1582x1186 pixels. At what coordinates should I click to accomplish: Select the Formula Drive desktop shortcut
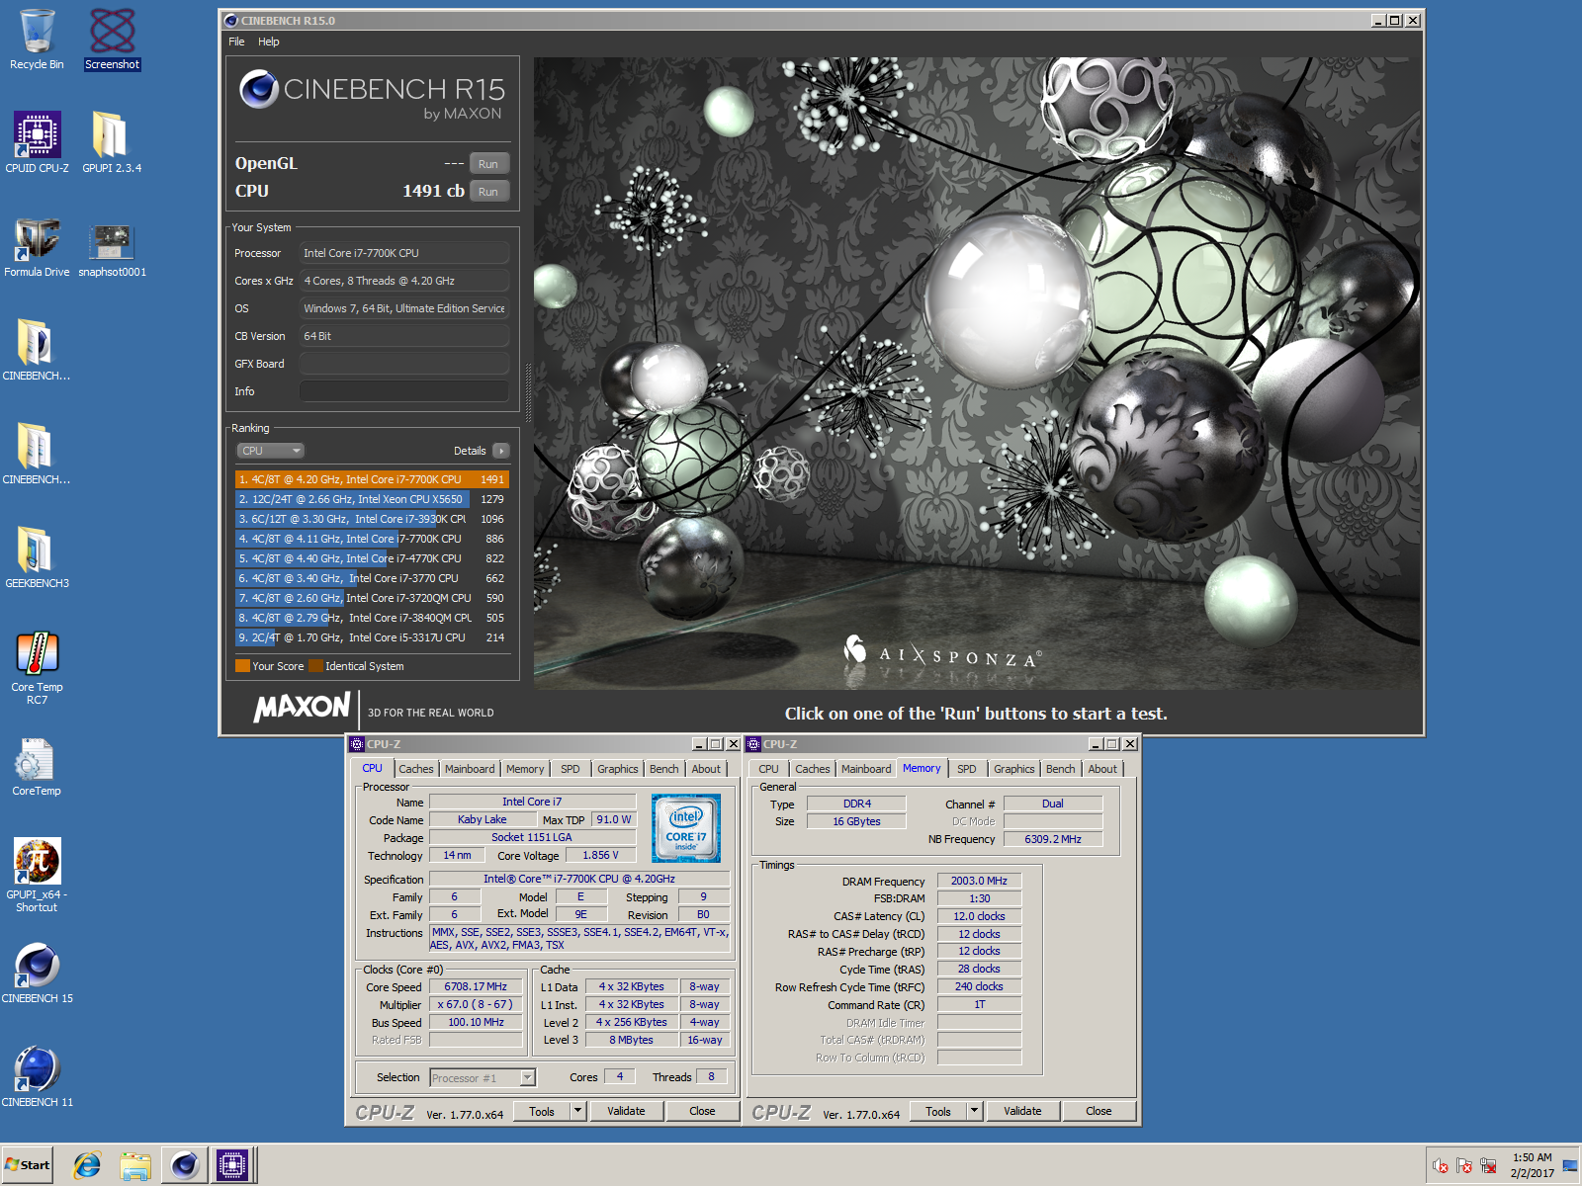(37, 247)
